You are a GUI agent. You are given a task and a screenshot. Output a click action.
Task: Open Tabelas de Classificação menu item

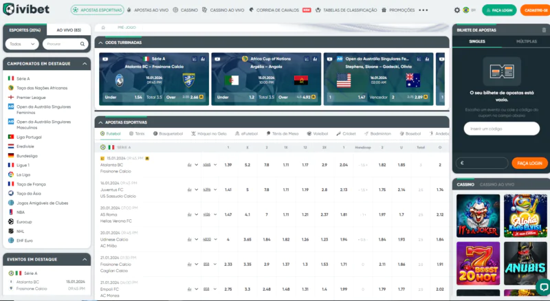[346, 10]
